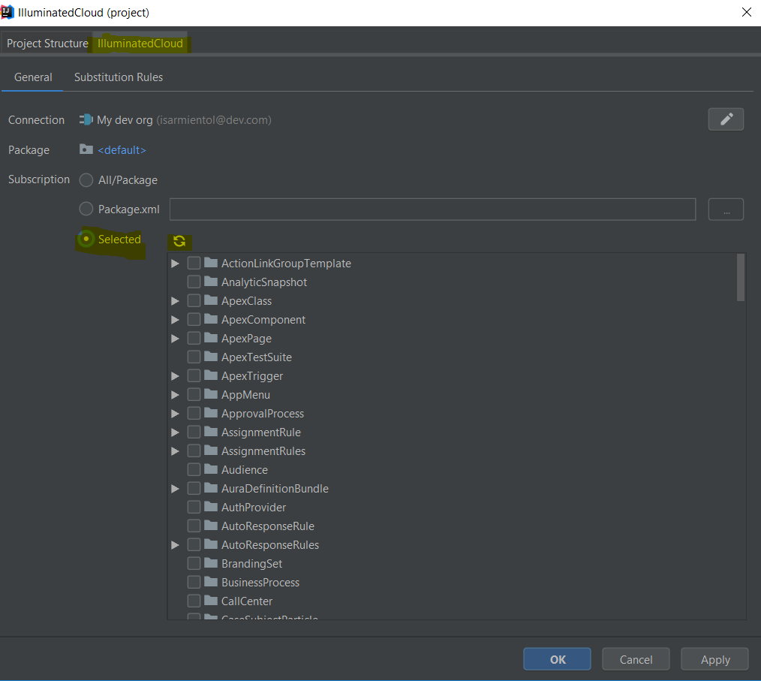Switch to the Substitution Rules tab
Screen dimensions: 761x681
tap(119, 77)
